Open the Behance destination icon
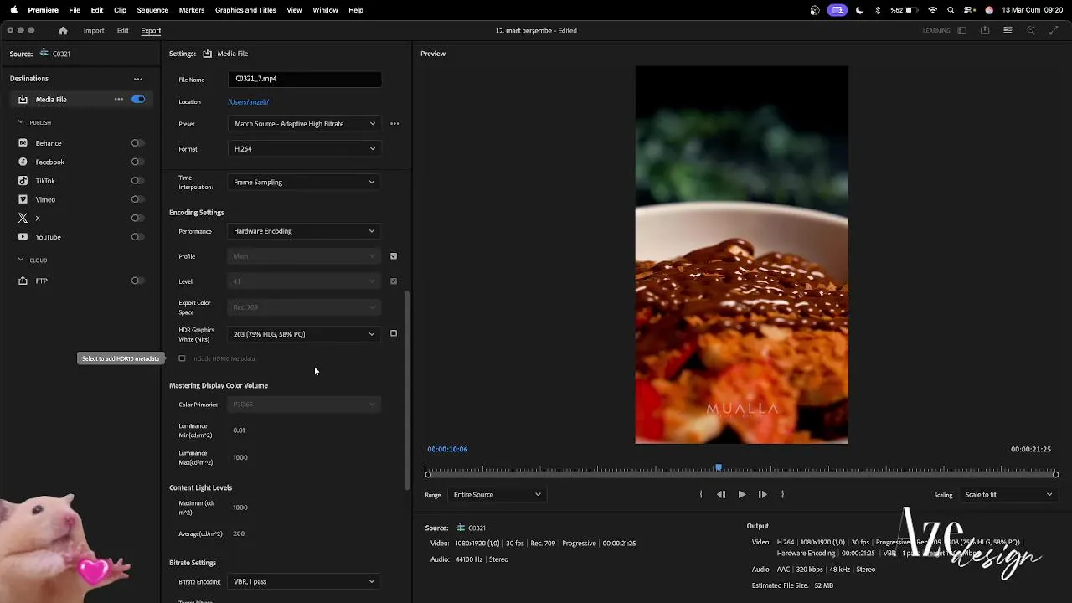 pyautogui.click(x=23, y=143)
